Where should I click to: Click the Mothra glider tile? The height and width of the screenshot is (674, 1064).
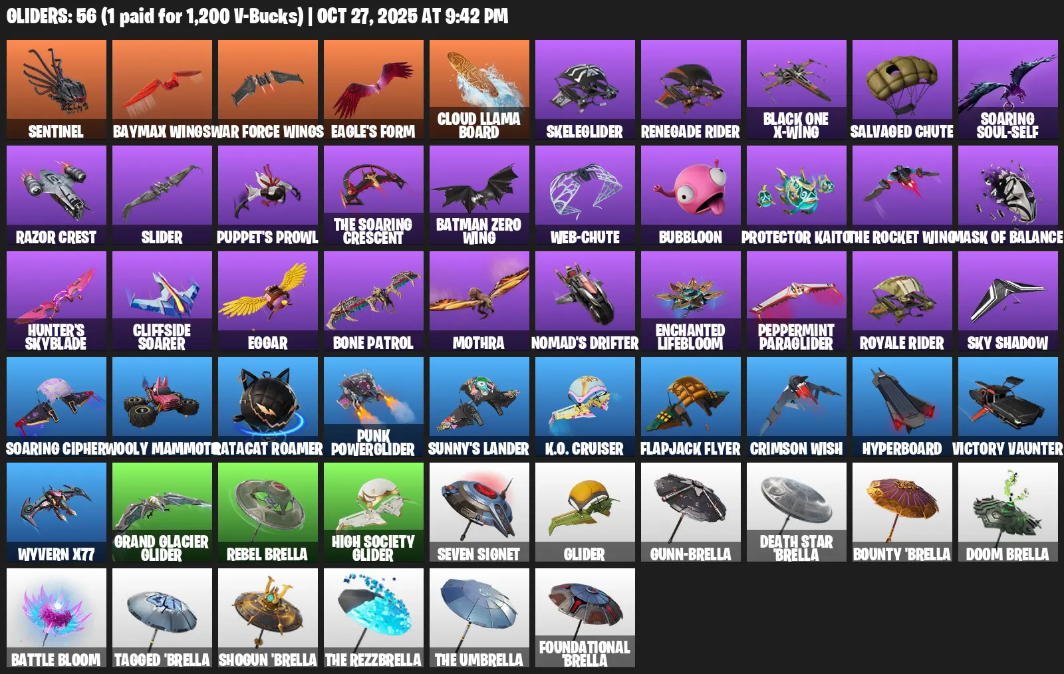[479, 301]
